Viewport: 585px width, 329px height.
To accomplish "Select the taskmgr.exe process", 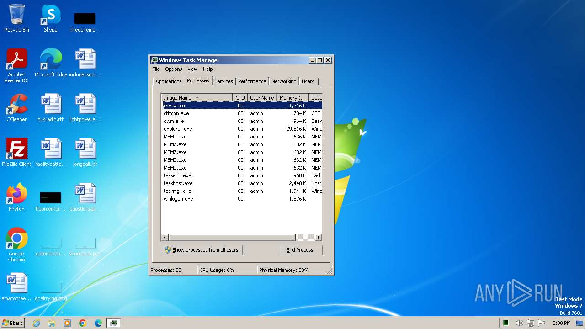I will [242, 191].
